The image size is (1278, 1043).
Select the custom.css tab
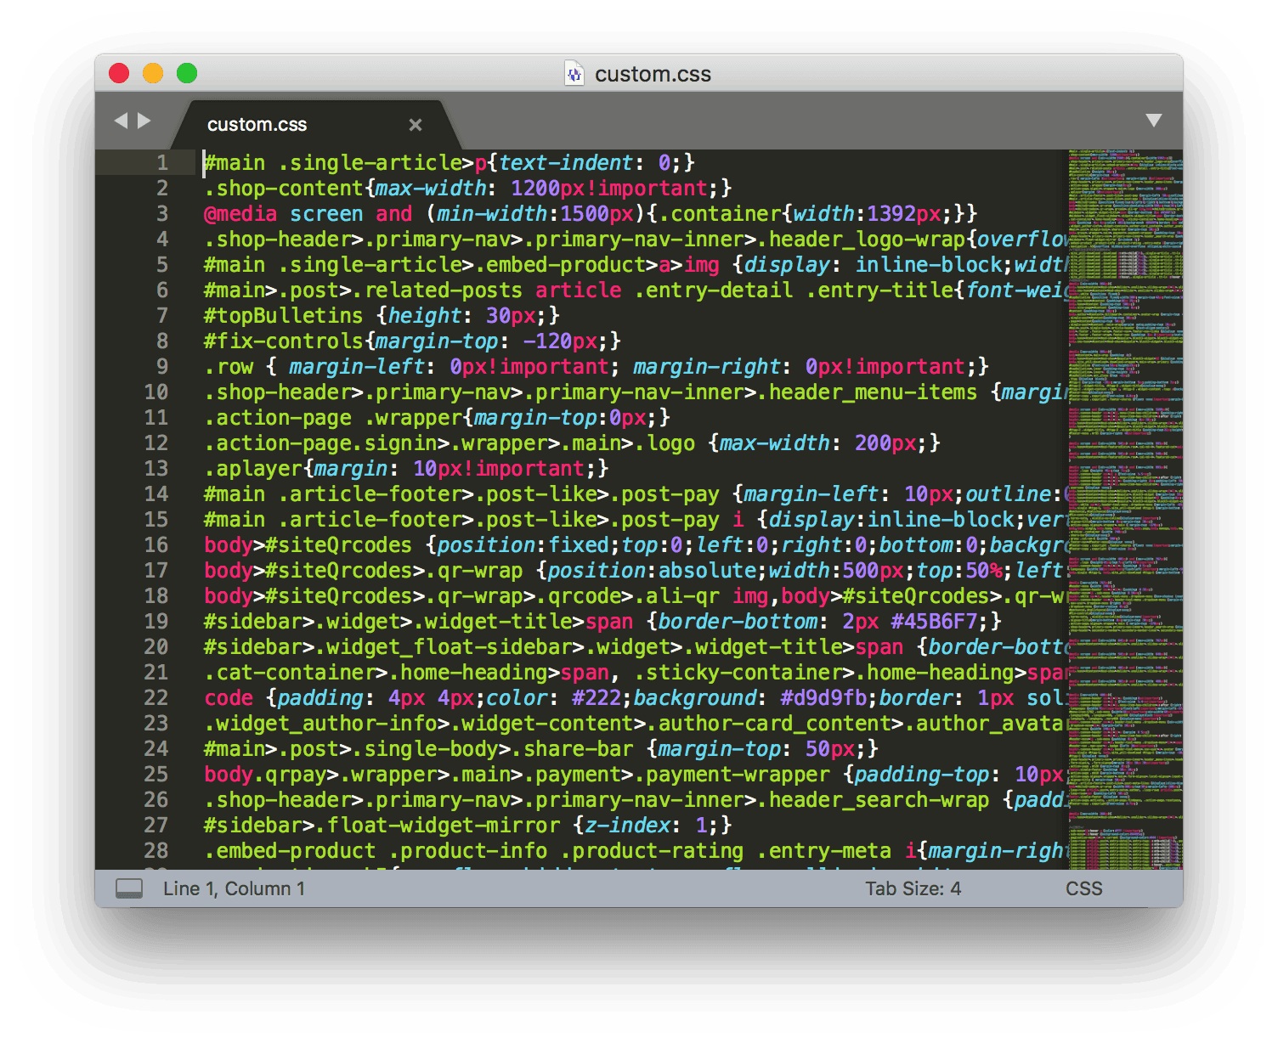click(x=257, y=125)
